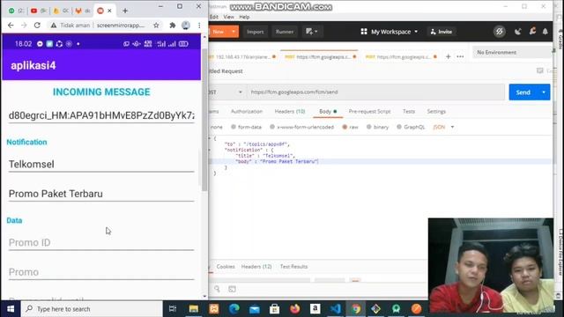
Task: Open the Help menu in Postman
Action: tap(244, 17)
